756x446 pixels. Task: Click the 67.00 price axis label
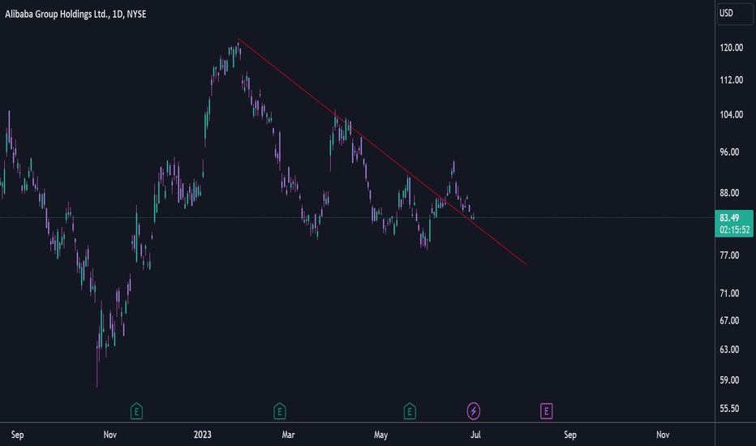729,320
